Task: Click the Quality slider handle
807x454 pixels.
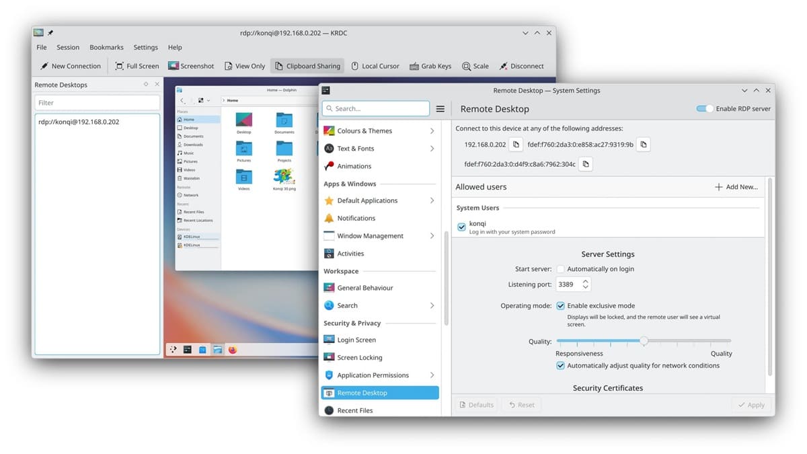Action: pos(644,341)
